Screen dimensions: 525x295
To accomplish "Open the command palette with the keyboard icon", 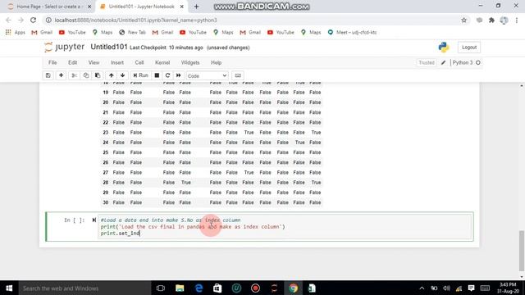I will point(238,75).
